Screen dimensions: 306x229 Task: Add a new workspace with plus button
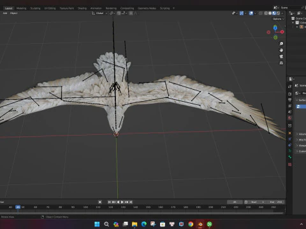tap(173, 8)
